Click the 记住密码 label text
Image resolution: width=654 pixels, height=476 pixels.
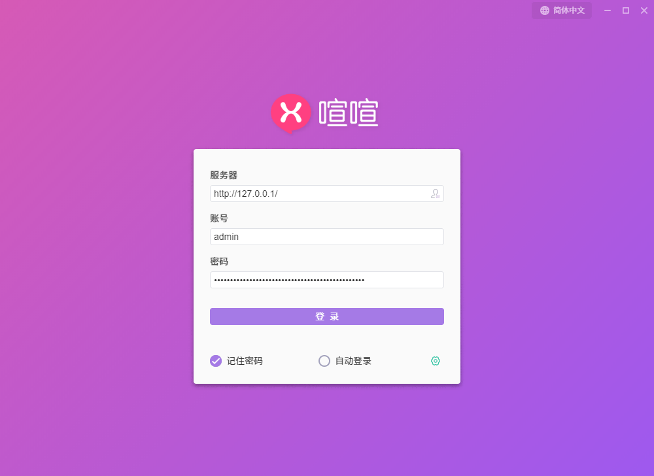(245, 361)
